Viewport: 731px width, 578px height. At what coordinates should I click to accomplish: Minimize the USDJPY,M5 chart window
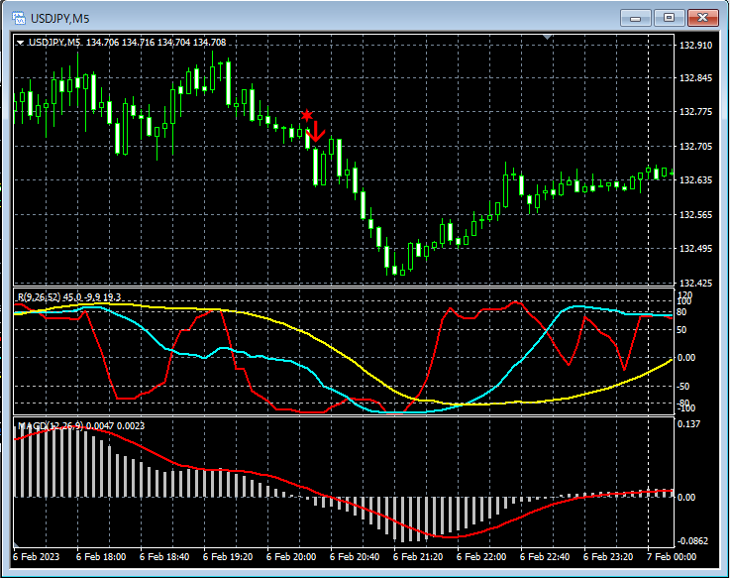point(635,18)
